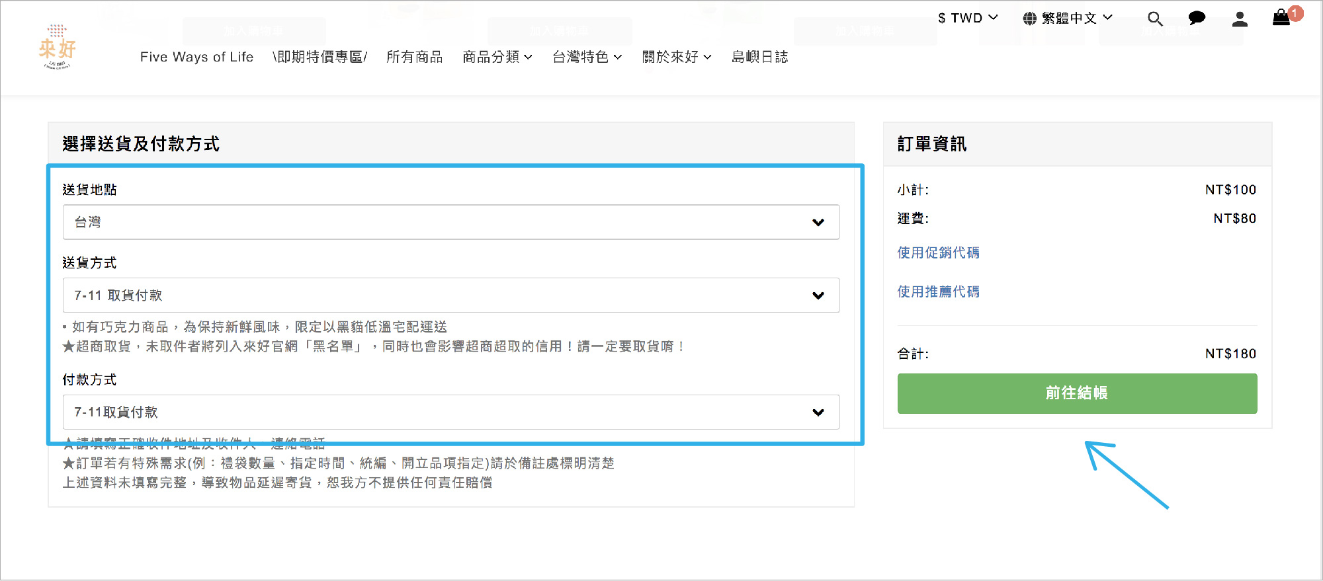Open the chat message bubble icon
The image size is (1323, 581).
1197,19
